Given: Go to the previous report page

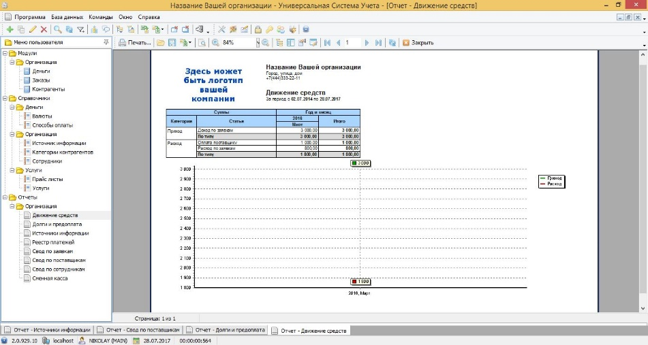Looking at the screenshot, I should [339, 42].
